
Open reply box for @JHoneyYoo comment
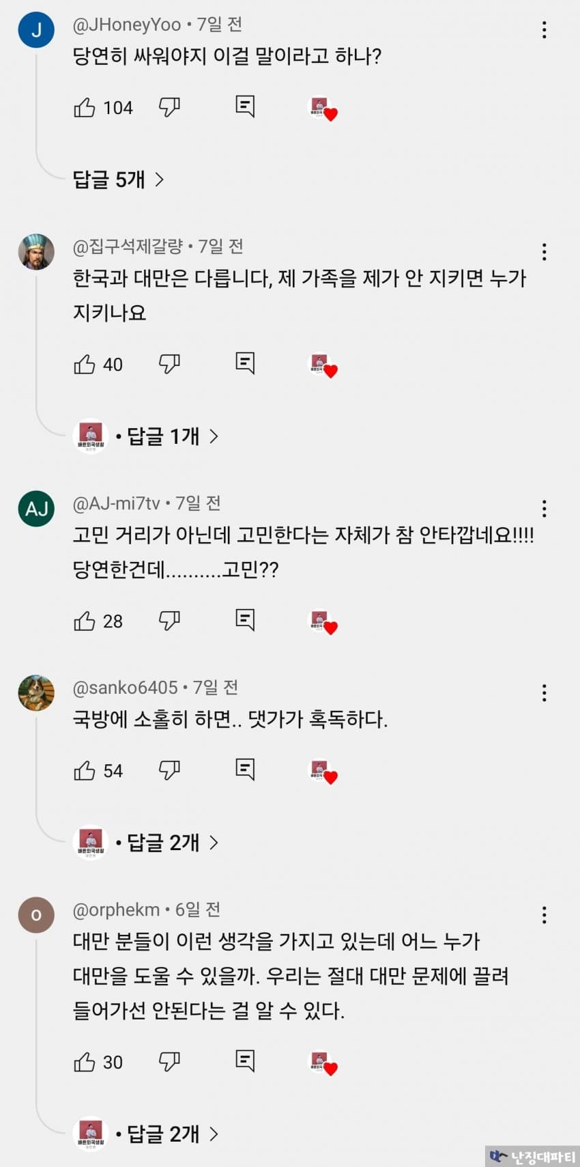[245, 107]
